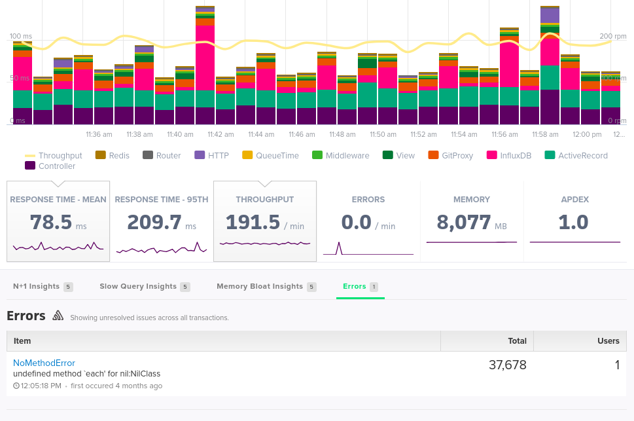This screenshot has height=421, width=634.
Task: Open the Slow Query Insights tab
Action: click(145, 287)
